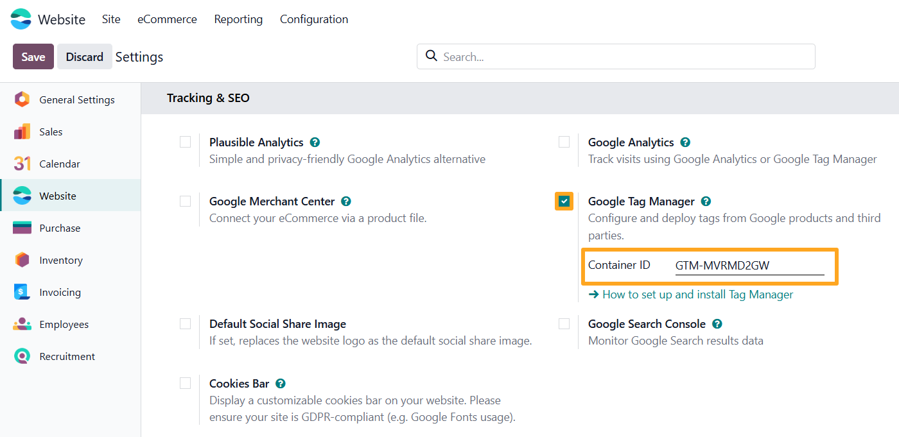Enable Default Social Share Image checkbox
This screenshot has width=899, height=437.
[x=186, y=323]
